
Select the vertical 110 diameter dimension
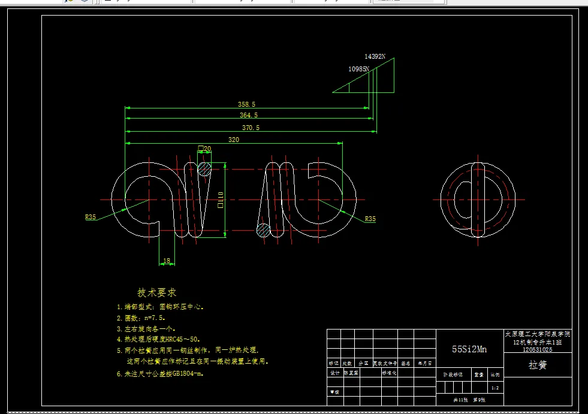tap(221, 200)
